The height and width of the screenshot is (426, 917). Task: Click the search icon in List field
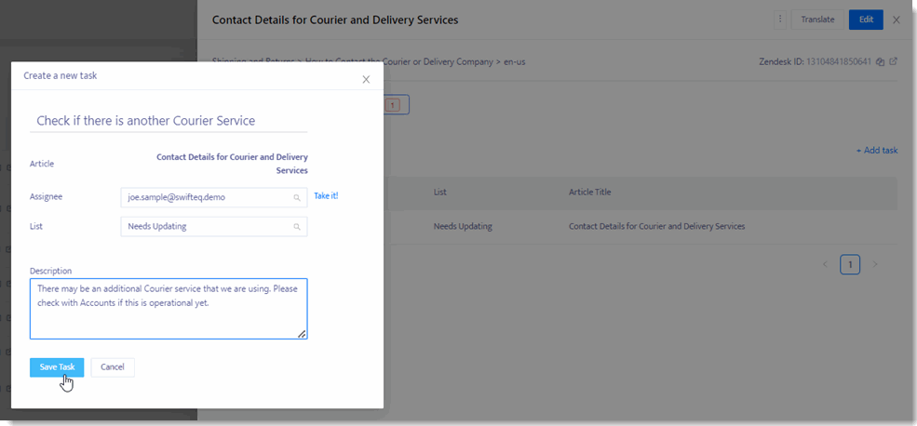tap(297, 227)
